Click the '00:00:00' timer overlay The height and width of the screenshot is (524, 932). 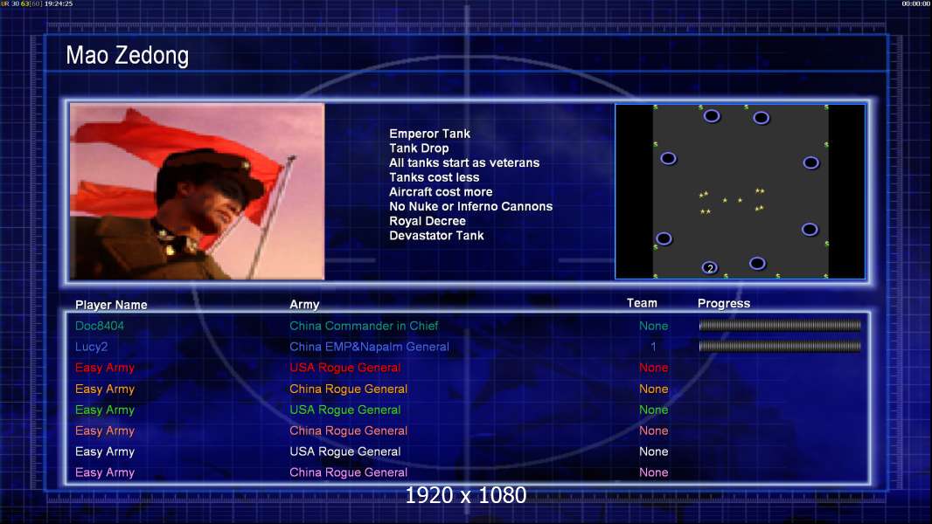tap(916, 3)
